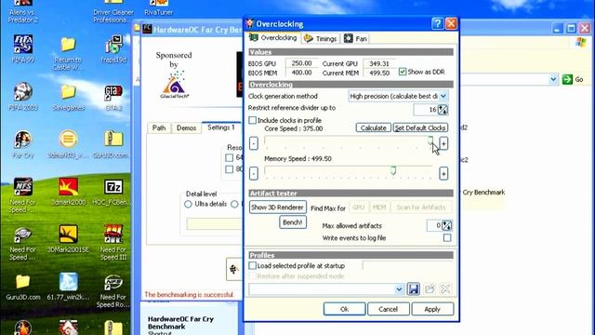Open Driver Cleaner Professional icon
Image resolution: width=595 pixels, height=335 pixels.
[113, 11]
